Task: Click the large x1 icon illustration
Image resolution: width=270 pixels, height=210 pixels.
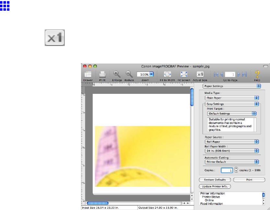Action: tap(55, 38)
